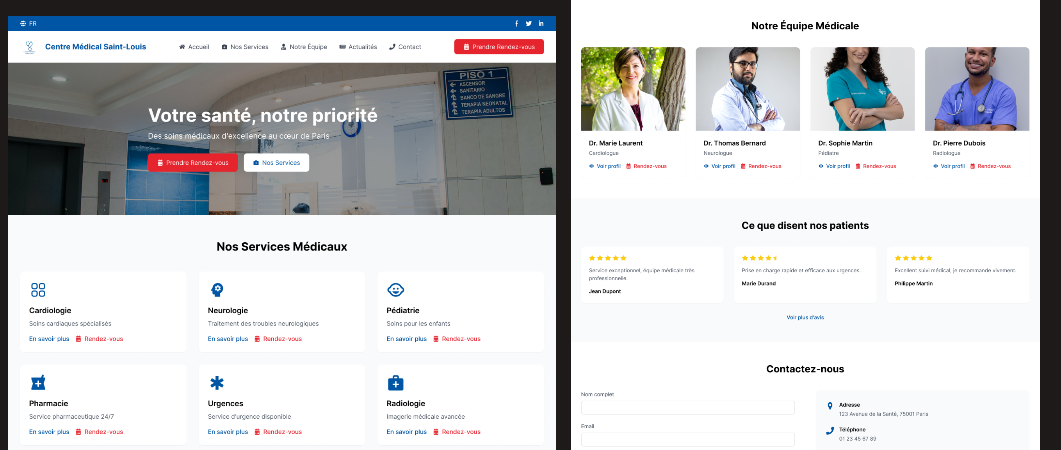Image resolution: width=1061 pixels, height=450 pixels.
Task: Open the Twitter icon in top bar
Action: [x=529, y=23]
